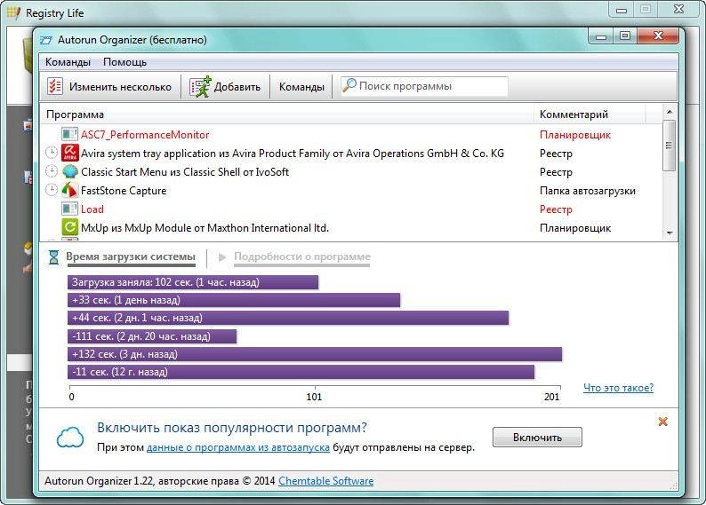Image resolution: width=706 pixels, height=505 pixels.
Task: Click the +44 сек. (2 дн. 1 час. назад) bar
Action: point(288,318)
